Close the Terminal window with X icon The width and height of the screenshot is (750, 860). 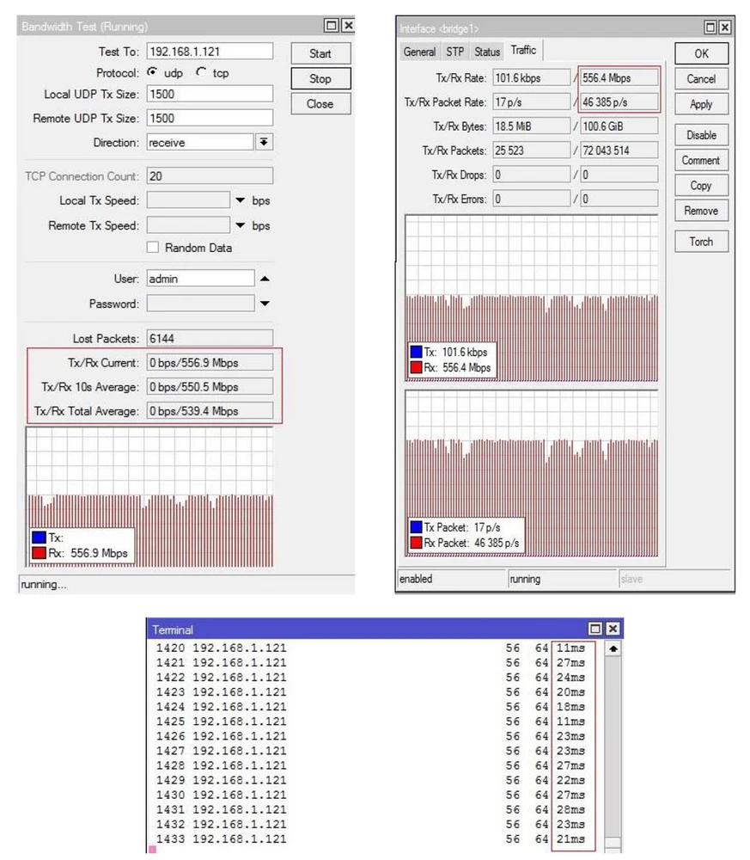(x=613, y=630)
